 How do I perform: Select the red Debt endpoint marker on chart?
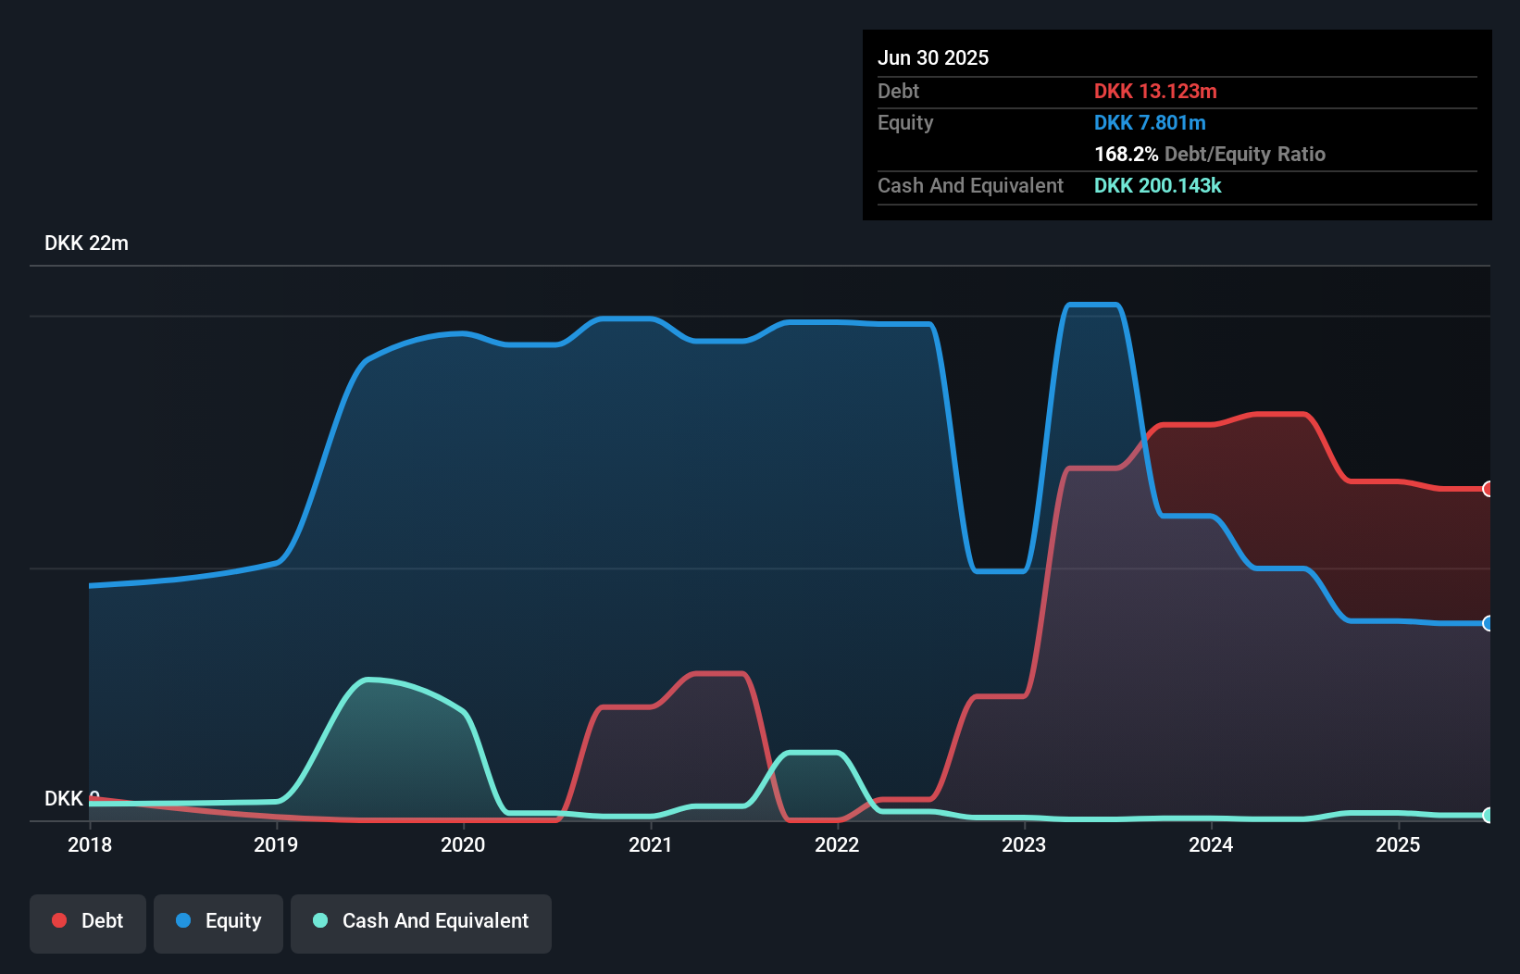click(x=1489, y=488)
